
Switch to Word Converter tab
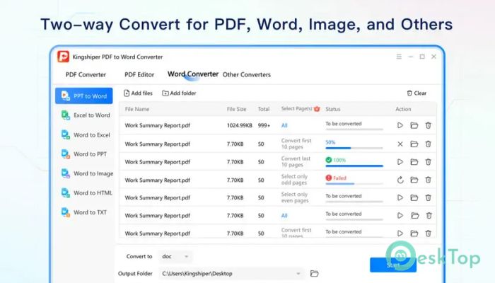pyautogui.click(x=193, y=74)
